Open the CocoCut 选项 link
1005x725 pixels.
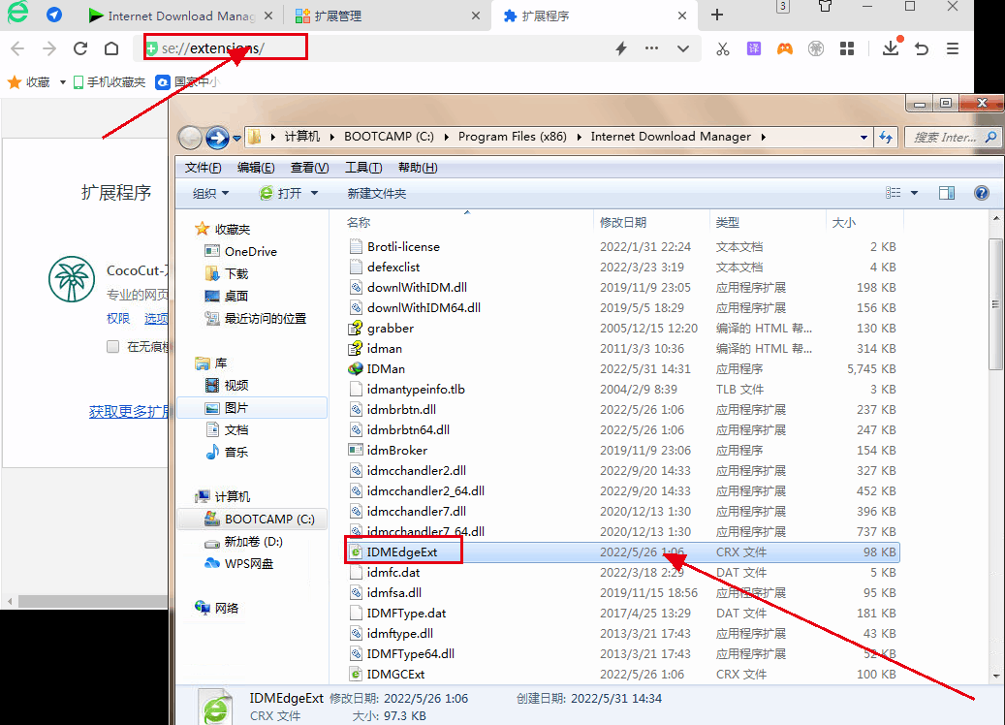coord(156,319)
